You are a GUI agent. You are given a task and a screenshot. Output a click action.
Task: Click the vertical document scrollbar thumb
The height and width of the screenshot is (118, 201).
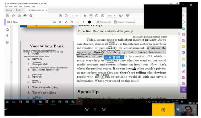pyautogui.click(x=179, y=33)
